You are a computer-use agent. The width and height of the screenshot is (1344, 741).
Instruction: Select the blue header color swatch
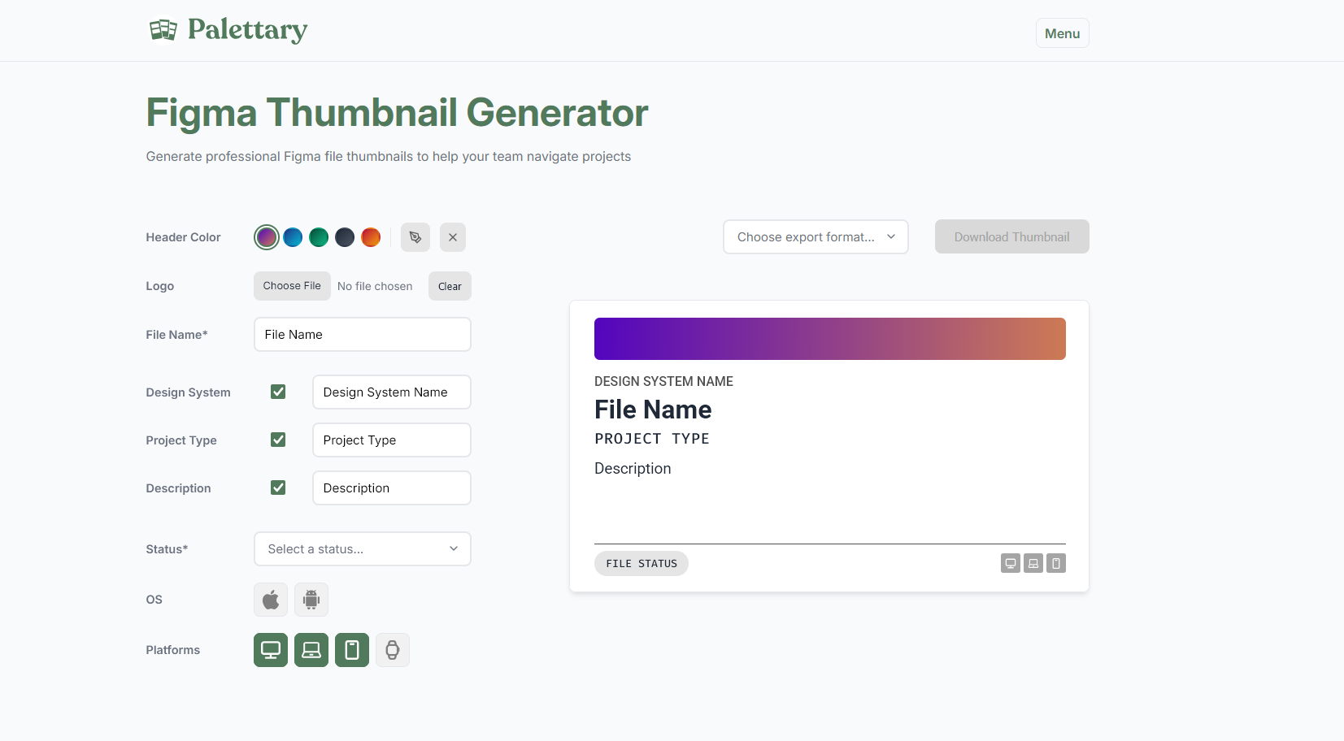point(293,236)
